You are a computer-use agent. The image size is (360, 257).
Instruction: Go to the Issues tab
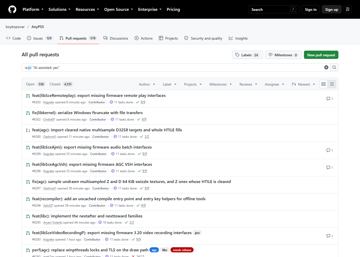click(40, 38)
